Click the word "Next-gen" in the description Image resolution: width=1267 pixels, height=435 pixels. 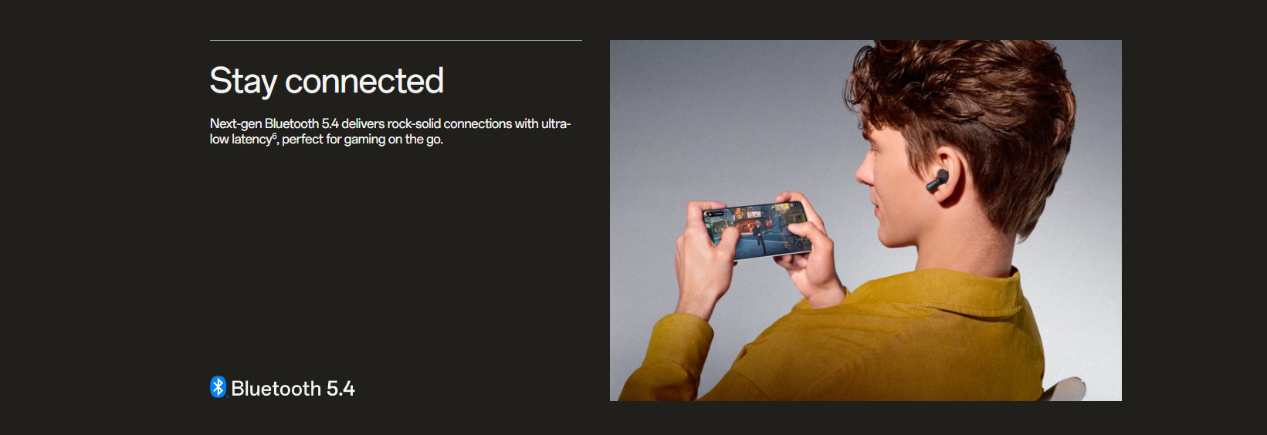[235, 123]
